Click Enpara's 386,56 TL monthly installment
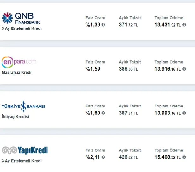The width and height of the screenshot is (195, 172). pyautogui.click(x=128, y=69)
